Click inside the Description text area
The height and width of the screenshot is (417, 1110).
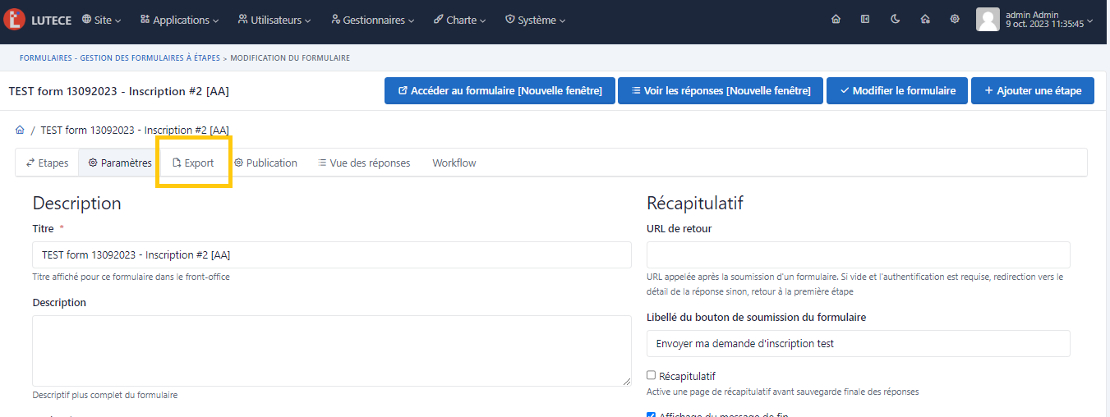pyautogui.click(x=332, y=351)
